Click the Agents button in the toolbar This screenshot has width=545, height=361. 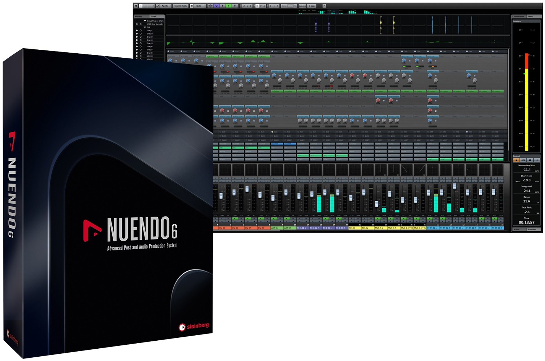tap(164, 5)
